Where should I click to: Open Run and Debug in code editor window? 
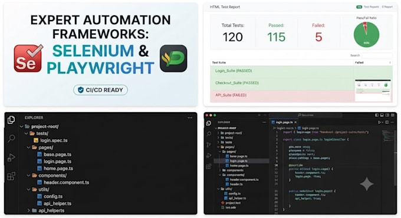tap(209, 156)
